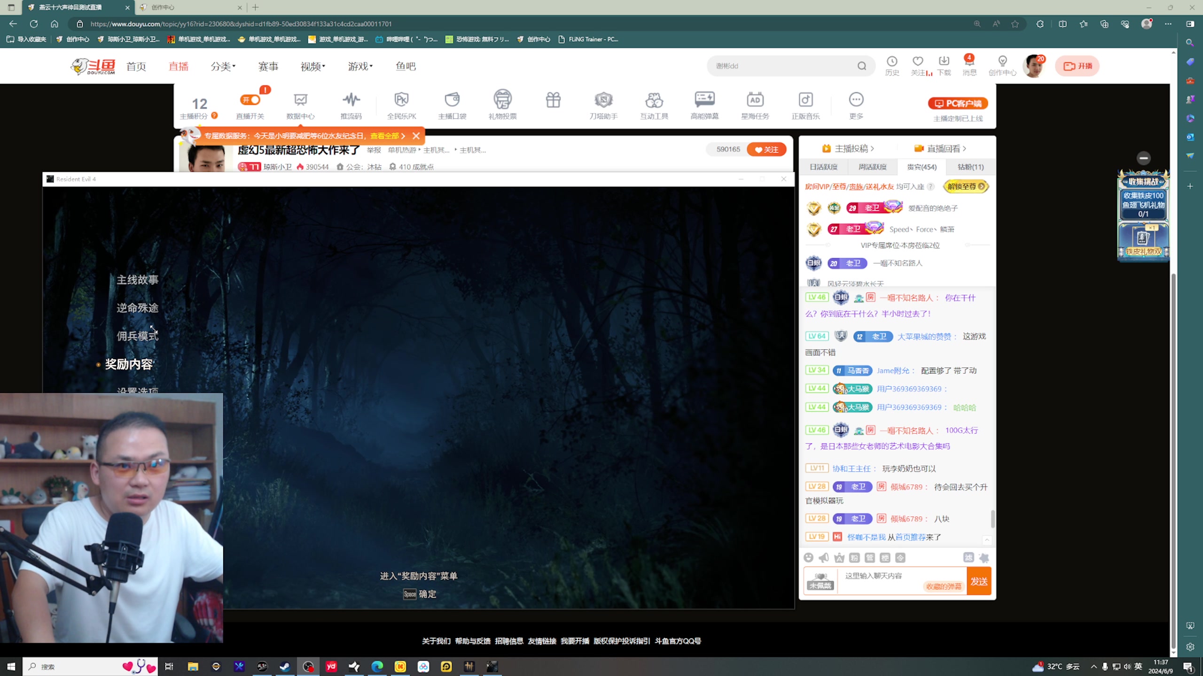The image size is (1203, 676).
Task: Toggle the 直播开关 live switch
Action: 250,100
